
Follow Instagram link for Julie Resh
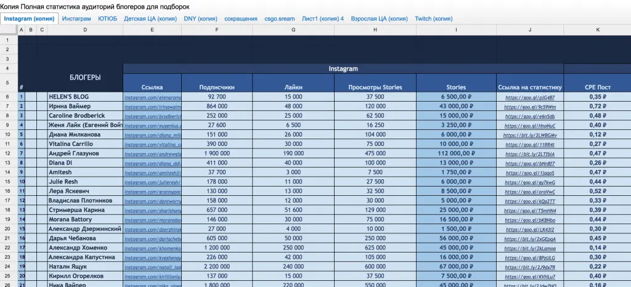pyautogui.click(x=153, y=182)
